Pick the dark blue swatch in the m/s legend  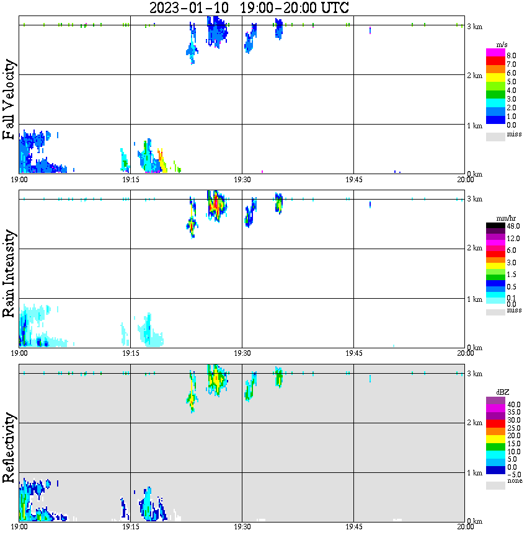[495, 120]
